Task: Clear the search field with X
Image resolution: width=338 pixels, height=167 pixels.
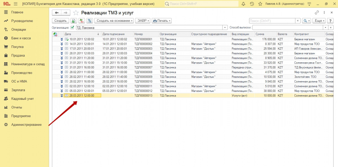Action: tap(298, 21)
